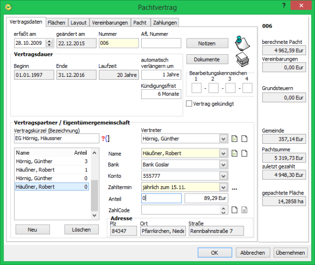315x265 pixels.
Task: Switch to the Flächen tab
Action: (x=56, y=23)
